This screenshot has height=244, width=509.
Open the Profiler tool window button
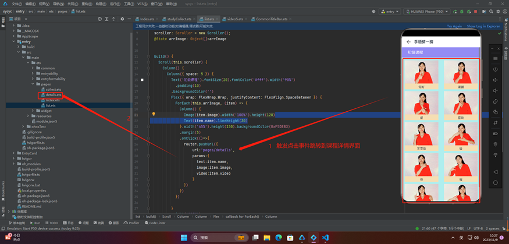(131, 223)
